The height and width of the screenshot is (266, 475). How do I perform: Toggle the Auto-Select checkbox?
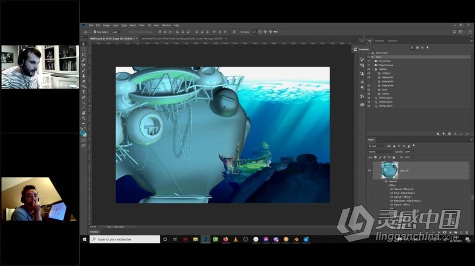point(95,32)
